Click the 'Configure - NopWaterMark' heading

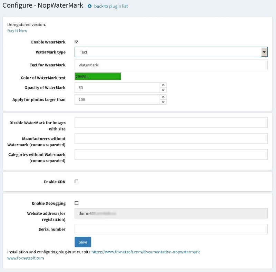click(43, 6)
